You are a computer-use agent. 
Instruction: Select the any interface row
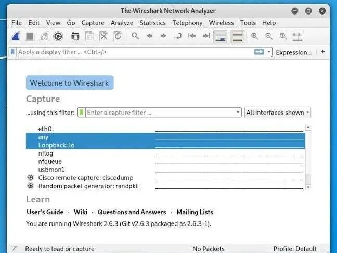click(x=165, y=137)
